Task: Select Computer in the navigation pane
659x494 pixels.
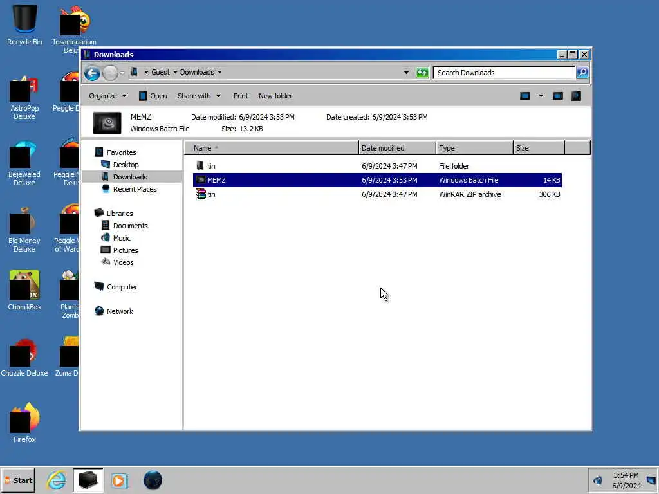Action: [122, 287]
